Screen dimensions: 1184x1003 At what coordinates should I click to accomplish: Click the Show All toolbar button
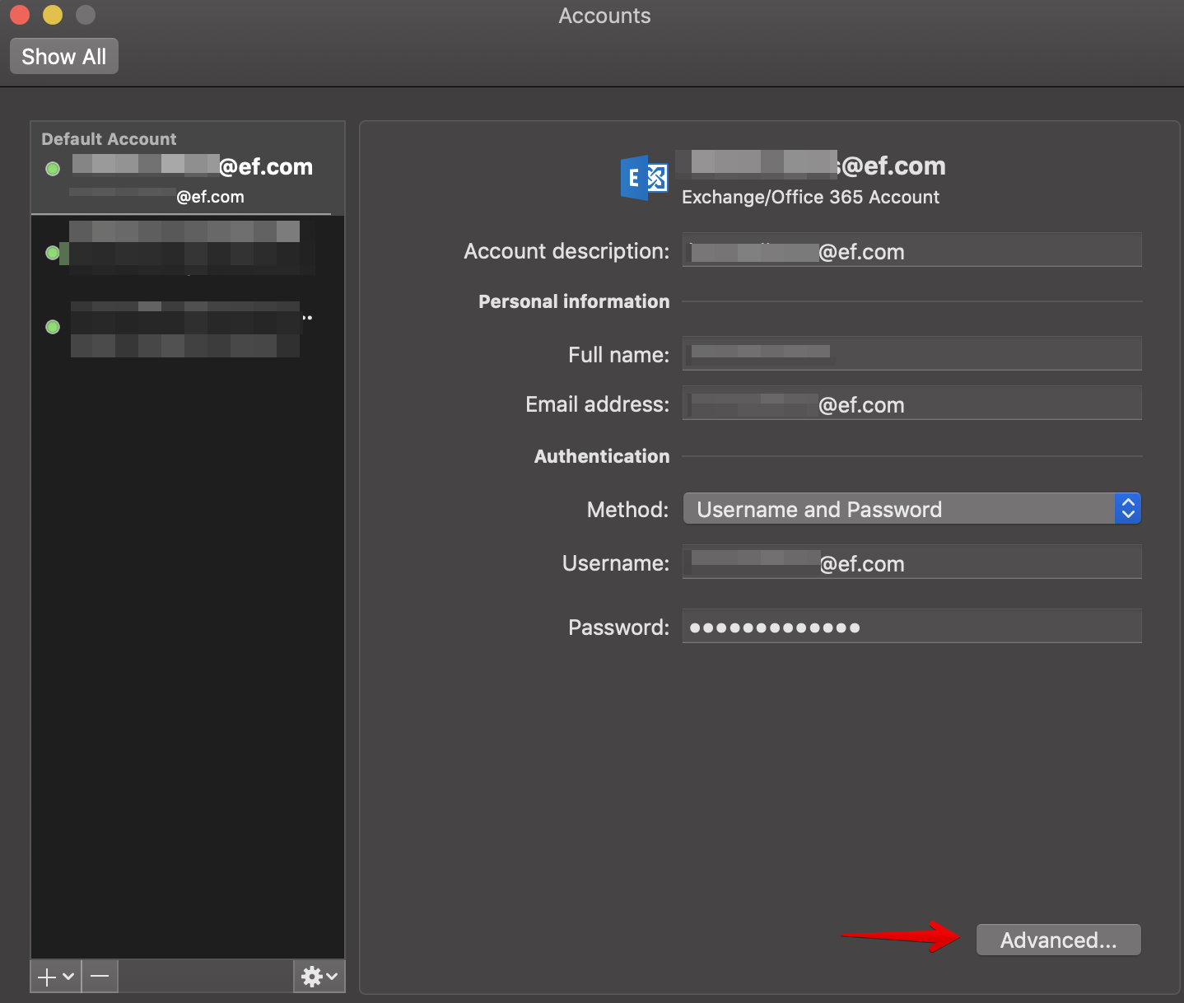click(63, 56)
